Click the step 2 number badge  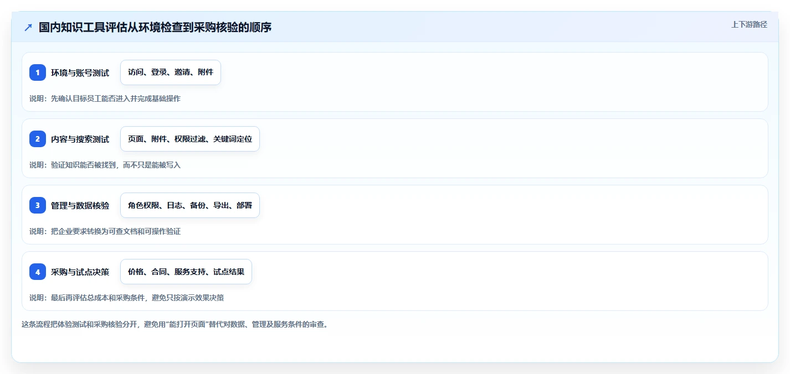[x=38, y=139]
